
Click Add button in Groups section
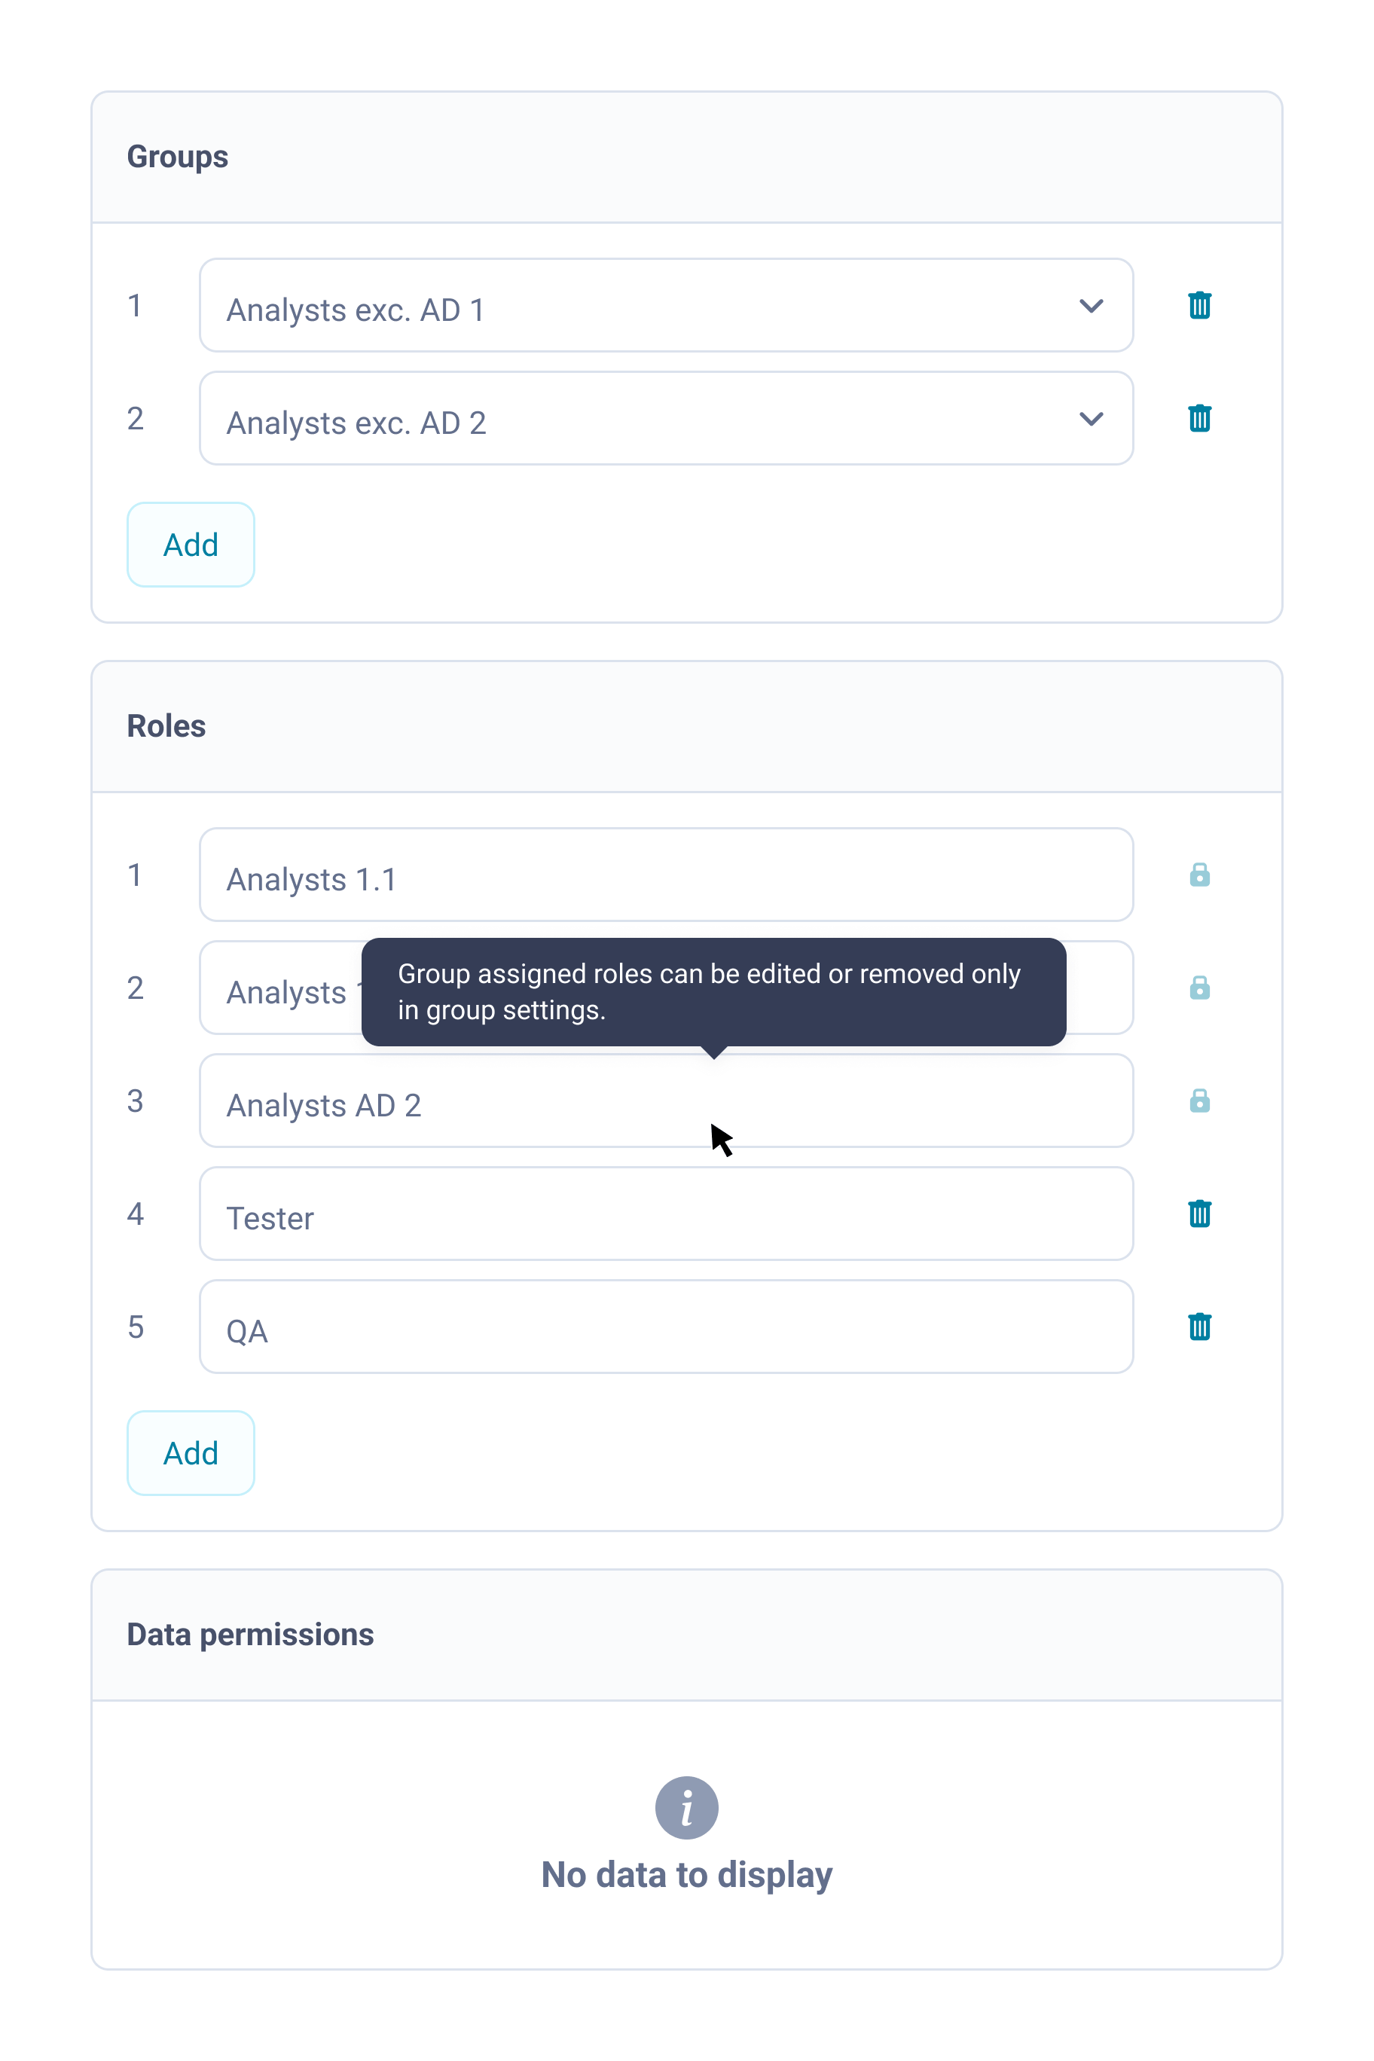click(190, 544)
